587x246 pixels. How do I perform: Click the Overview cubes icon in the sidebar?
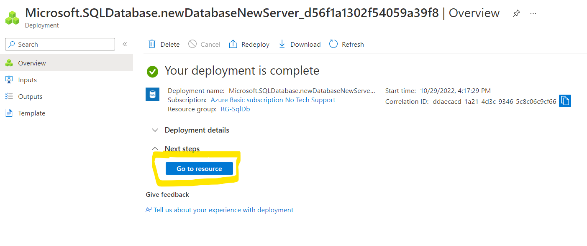pos(9,63)
